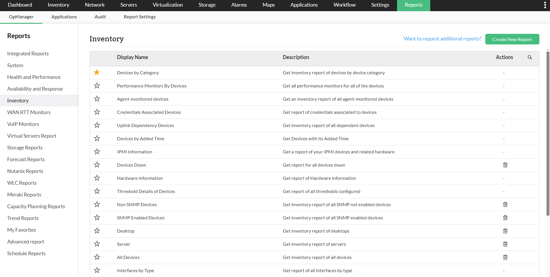
Task: Delete the Devices Down report
Action: [505, 165]
